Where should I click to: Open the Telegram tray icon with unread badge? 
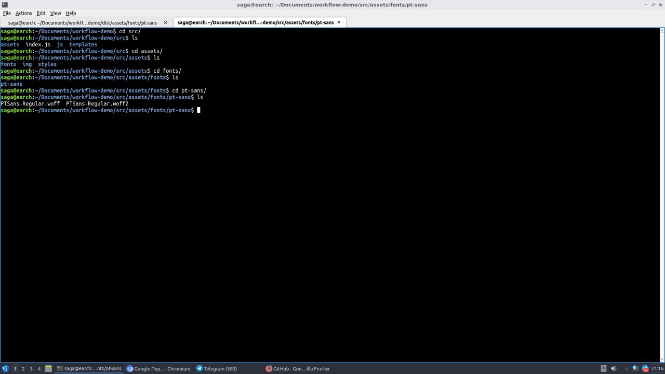pos(645,369)
